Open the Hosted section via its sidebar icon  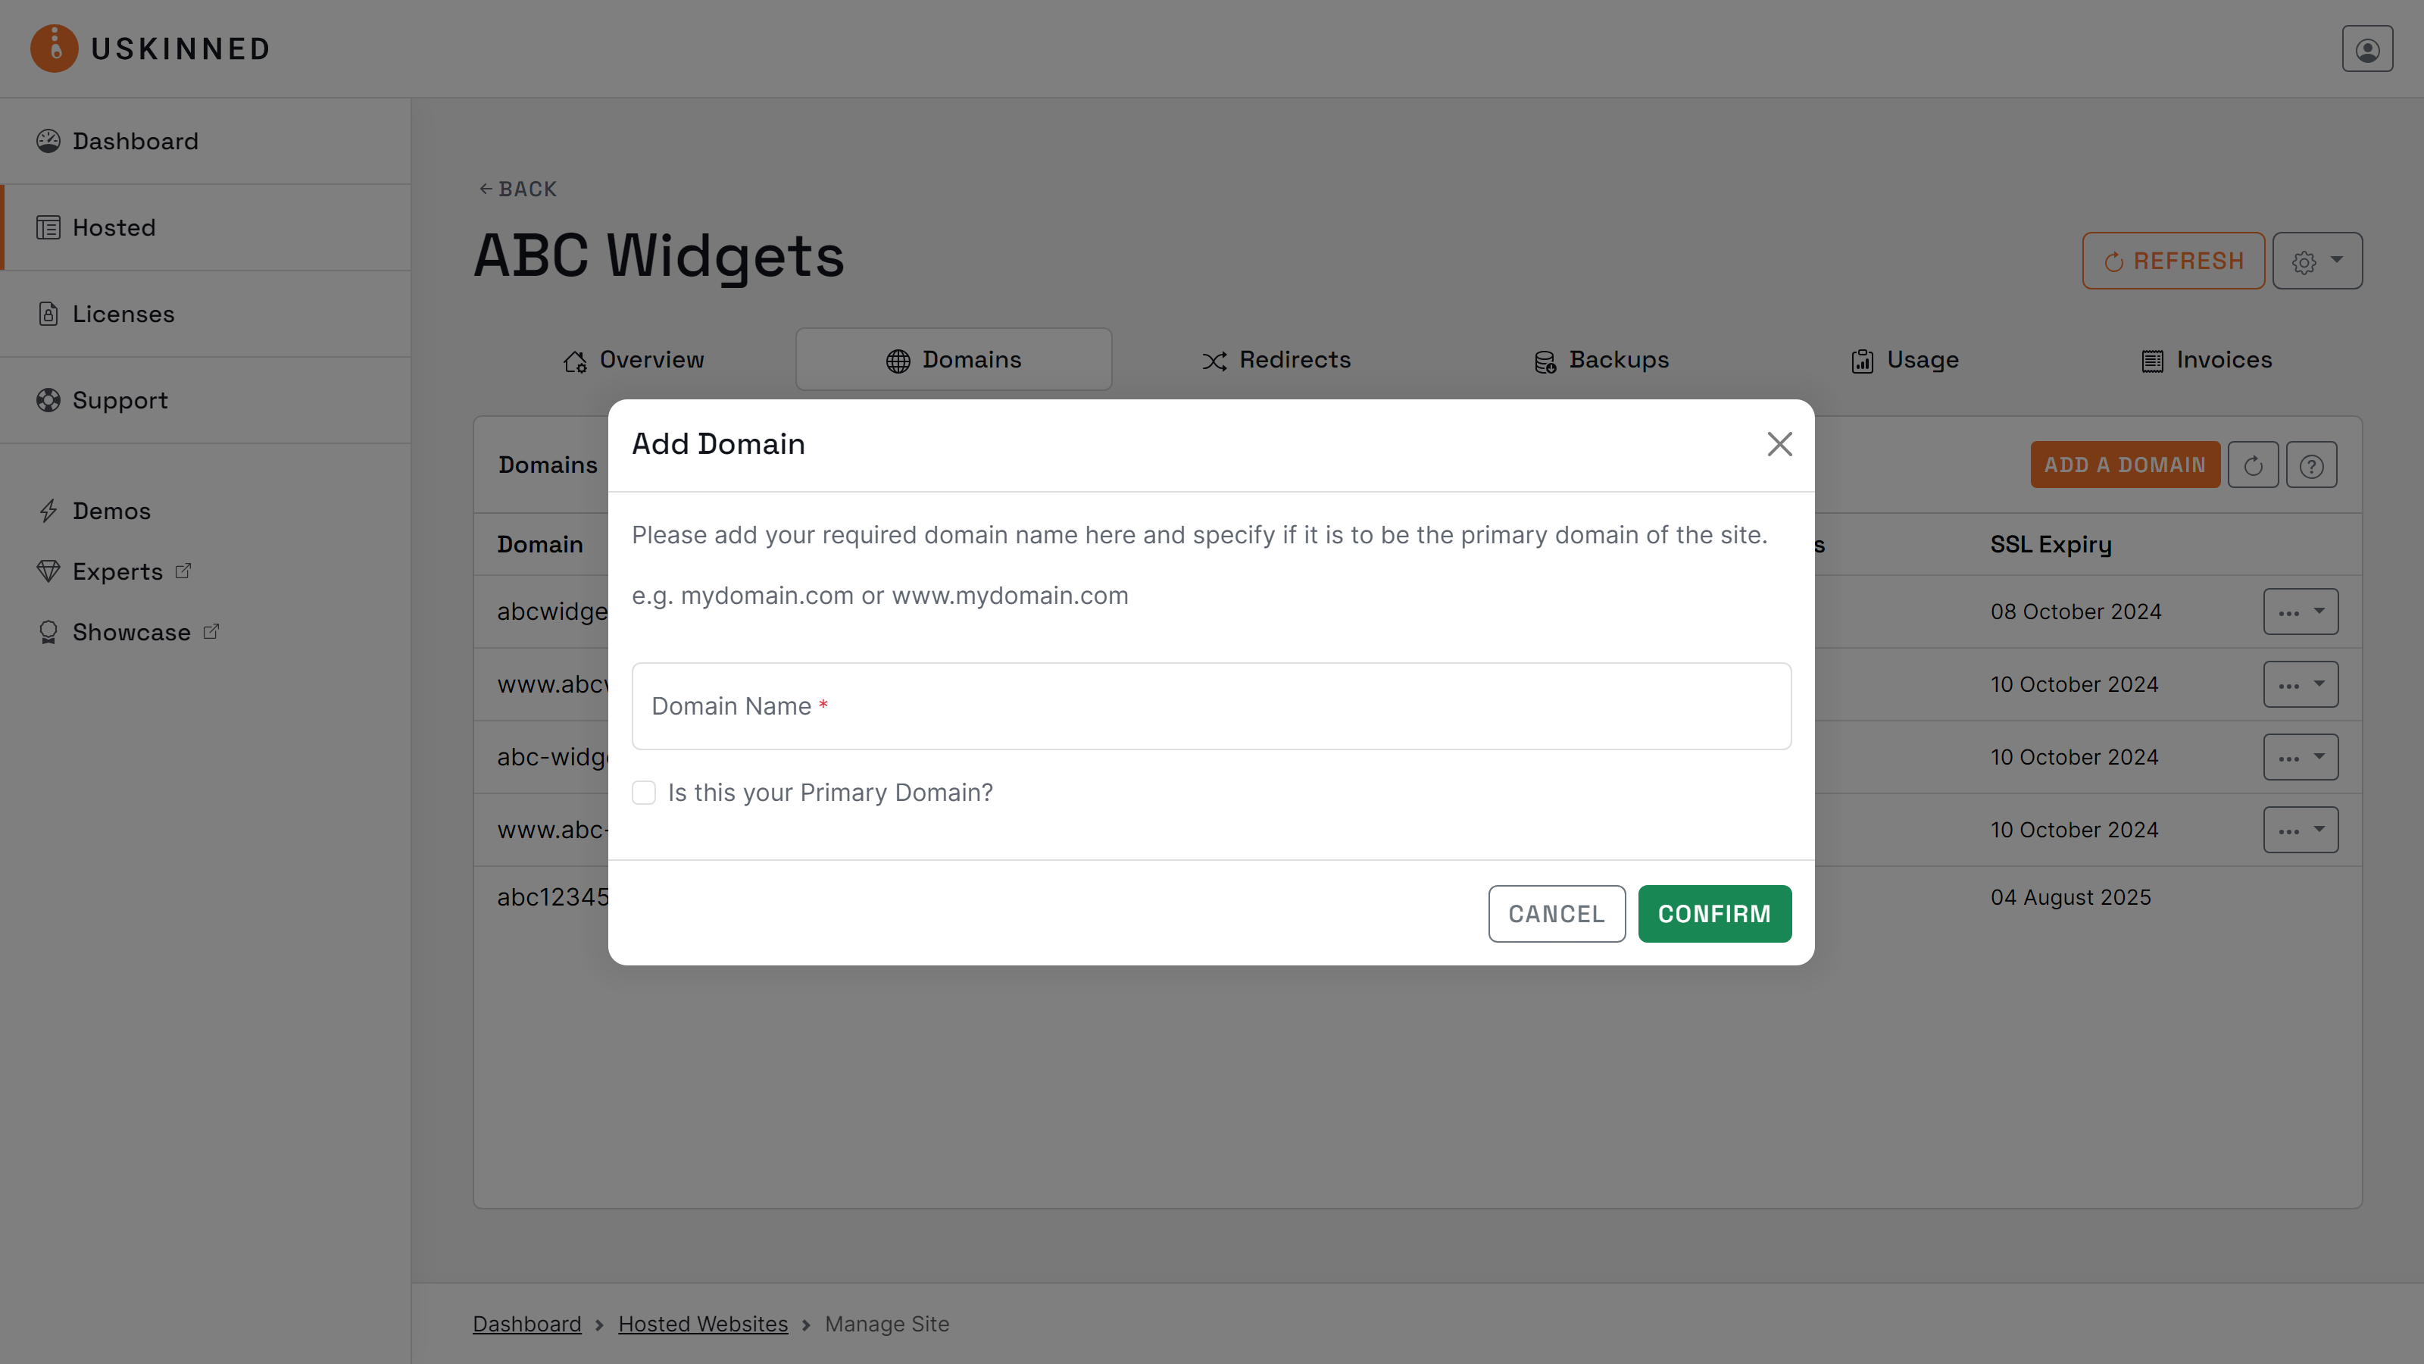tap(48, 227)
